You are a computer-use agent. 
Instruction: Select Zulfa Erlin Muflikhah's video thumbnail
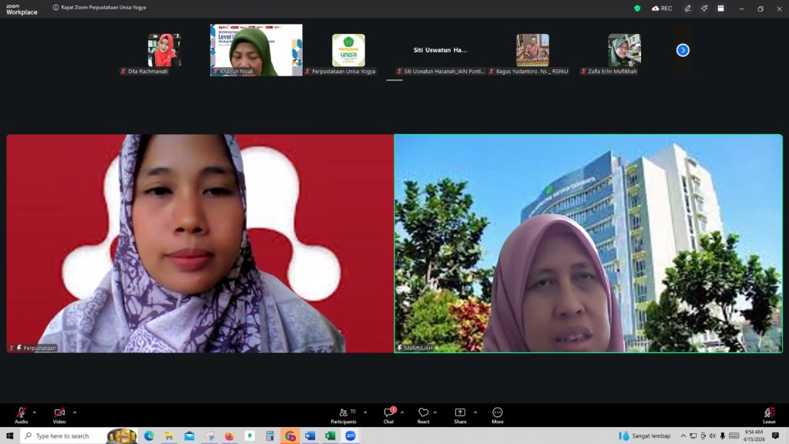click(x=623, y=50)
